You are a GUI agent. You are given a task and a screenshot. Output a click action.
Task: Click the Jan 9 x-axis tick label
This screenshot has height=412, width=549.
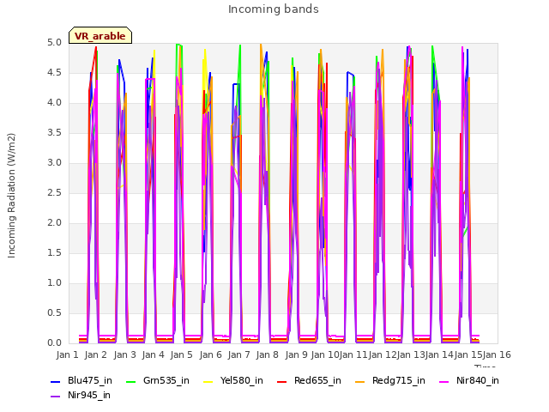pyautogui.click(x=296, y=354)
